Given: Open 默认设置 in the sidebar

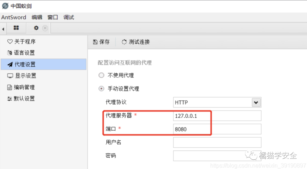Looking at the screenshot, I should click(44, 98).
